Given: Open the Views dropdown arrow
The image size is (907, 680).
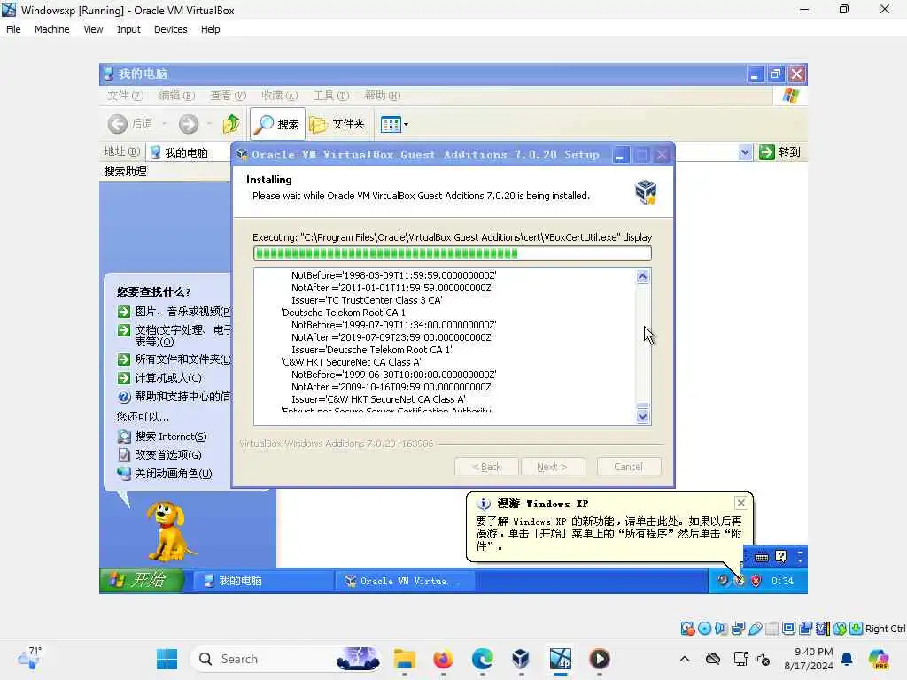Looking at the screenshot, I should (x=406, y=124).
